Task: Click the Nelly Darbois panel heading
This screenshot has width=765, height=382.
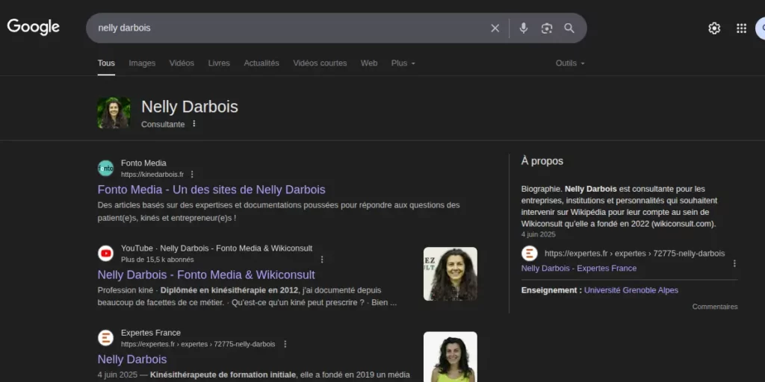Action: 190,107
